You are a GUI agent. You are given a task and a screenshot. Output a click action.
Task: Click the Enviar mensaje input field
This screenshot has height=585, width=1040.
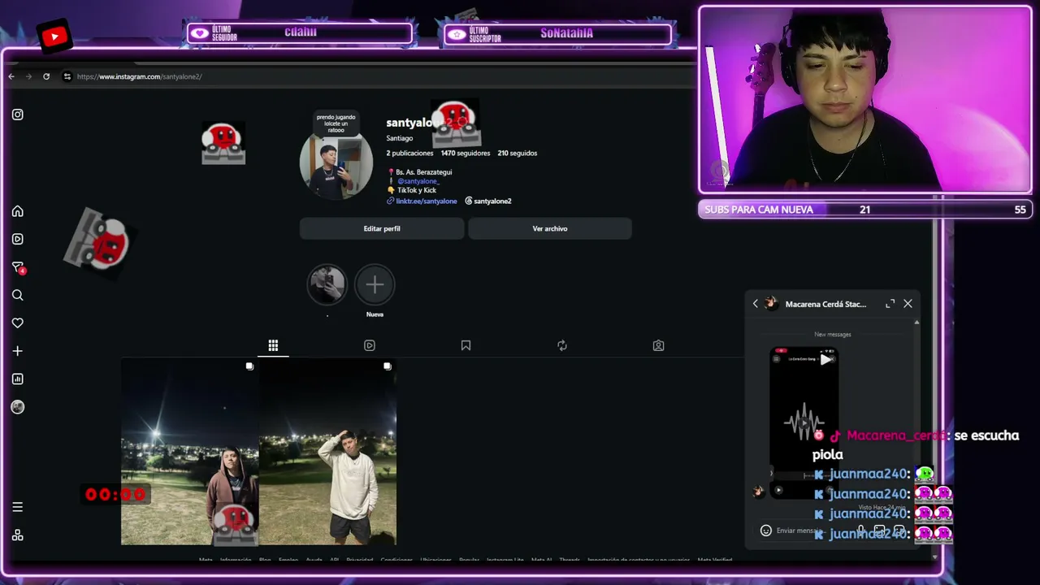[x=800, y=531]
